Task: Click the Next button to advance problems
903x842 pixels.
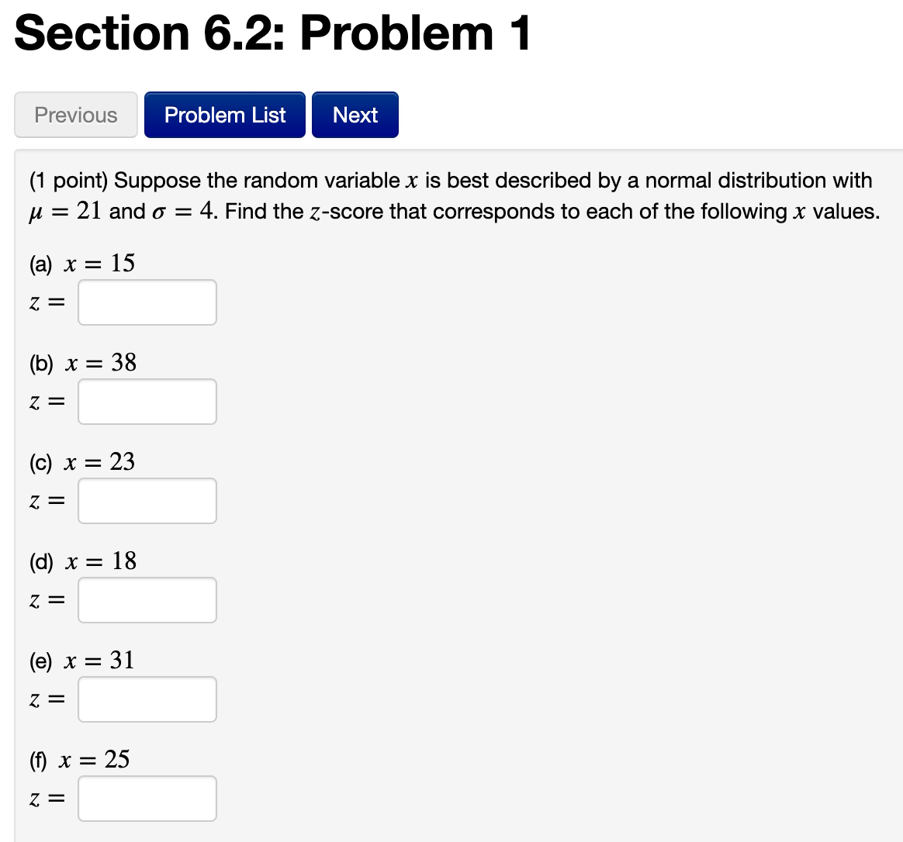Action: (x=355, y=114)
